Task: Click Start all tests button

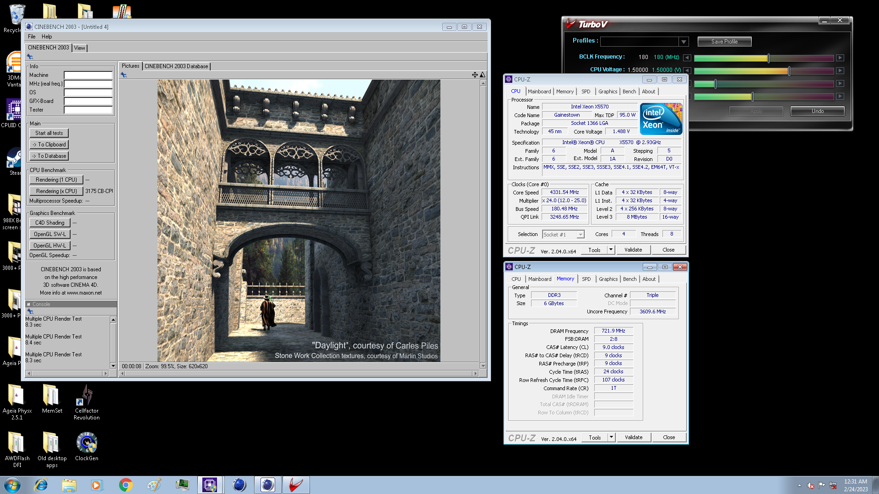Action: point(49,133)
